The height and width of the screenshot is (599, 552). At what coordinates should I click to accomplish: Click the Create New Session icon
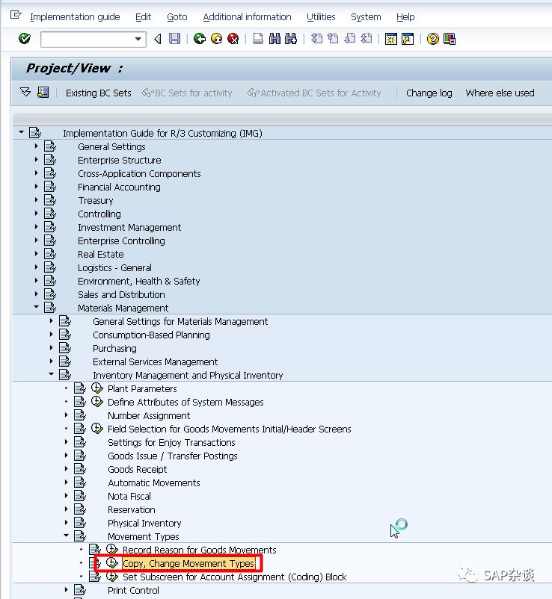tap(391, 39)
